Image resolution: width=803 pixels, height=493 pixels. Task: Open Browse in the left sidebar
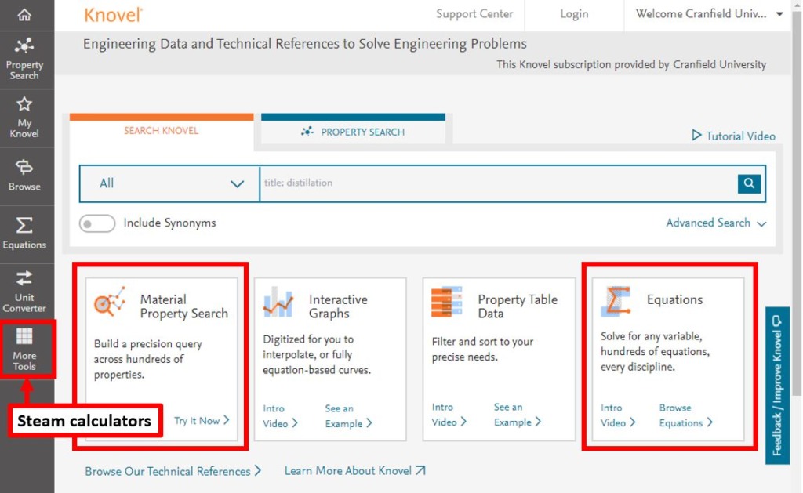[x=24, y=174]
